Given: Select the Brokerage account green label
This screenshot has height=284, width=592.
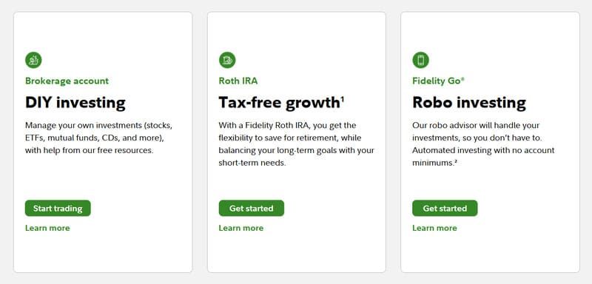Looking at the screenshot, I should coord(67,81).
